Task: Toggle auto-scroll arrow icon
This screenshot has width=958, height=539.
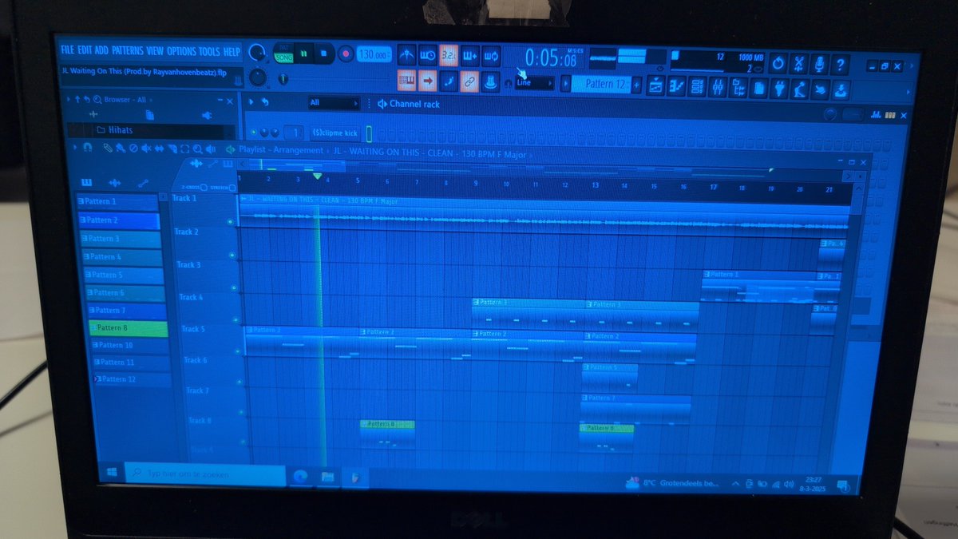Action: (428, 81)
